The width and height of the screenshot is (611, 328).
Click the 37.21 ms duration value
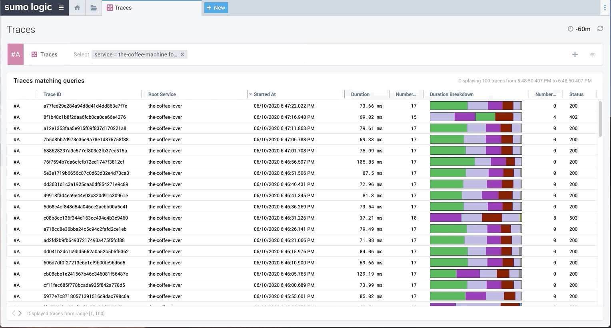coord(371,218)
